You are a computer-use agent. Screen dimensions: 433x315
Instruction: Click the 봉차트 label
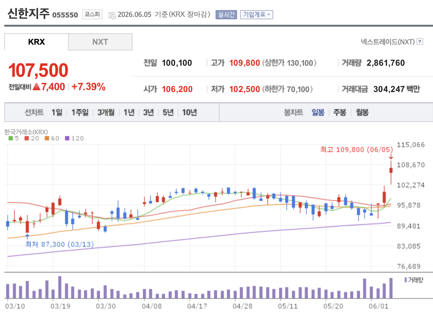293,113
